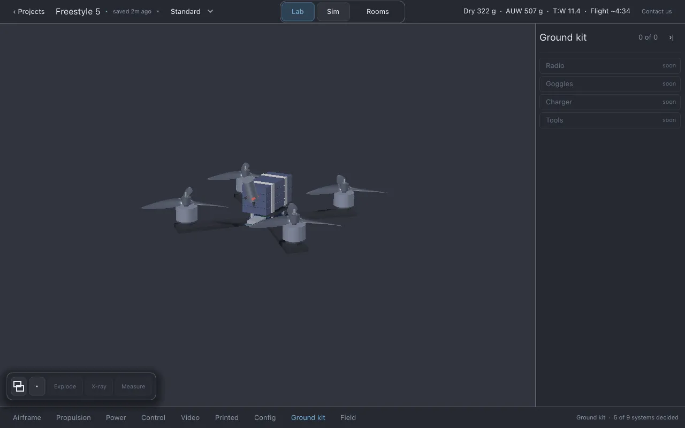Select the Goggles row in Ground kit
The height and width of the screenshot is (428, 685).
pyautogui.click(x=610, y=84)
